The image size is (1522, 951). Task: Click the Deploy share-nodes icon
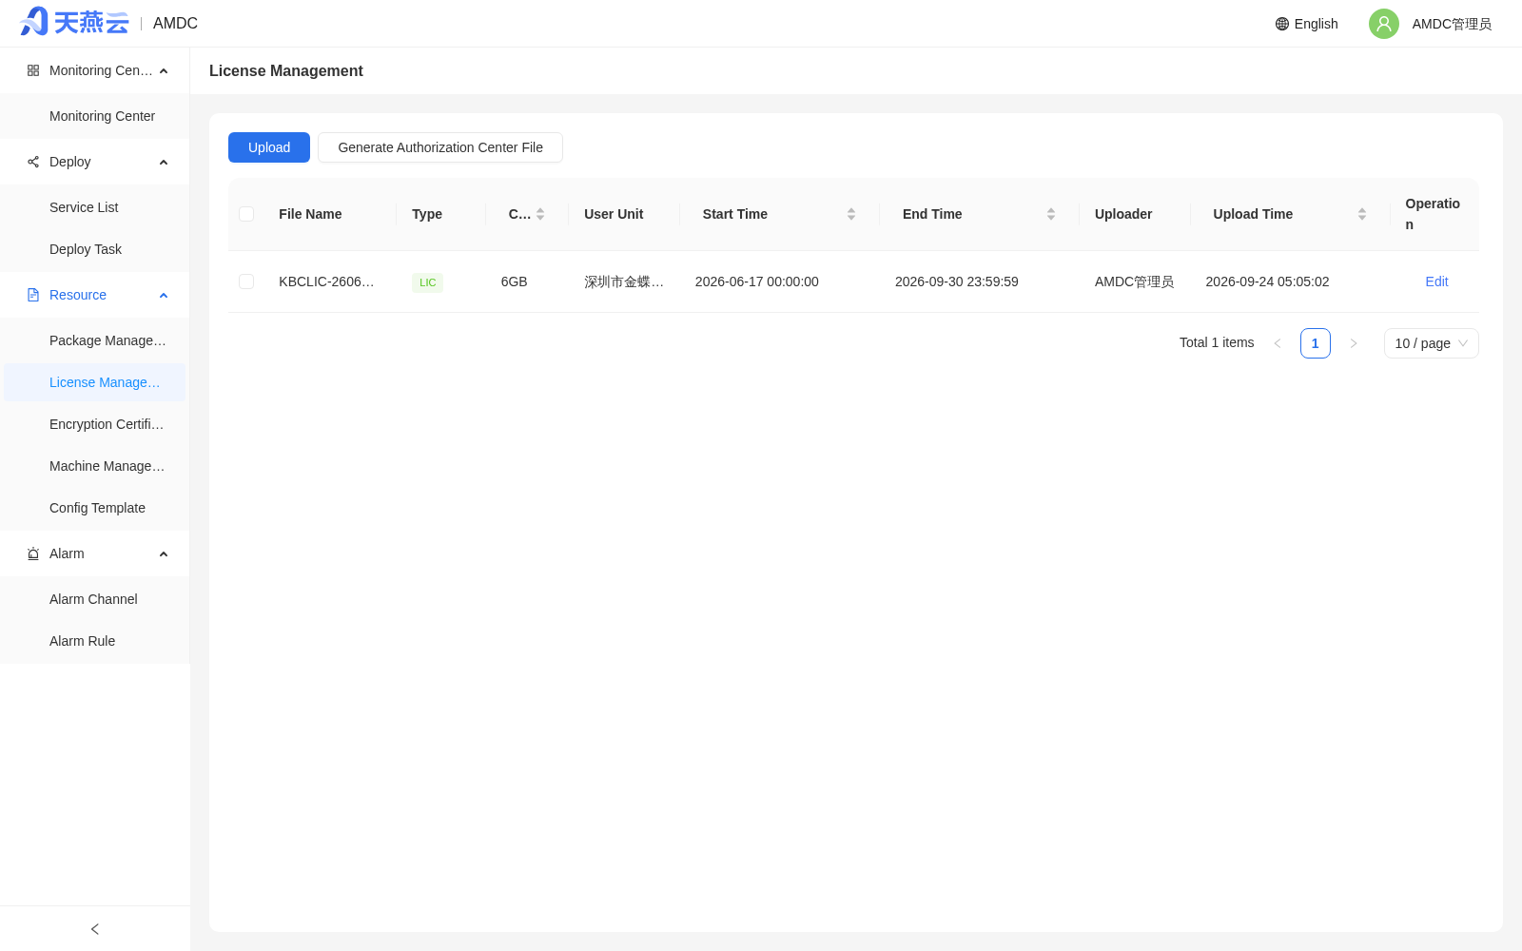[x=33, y=162]
